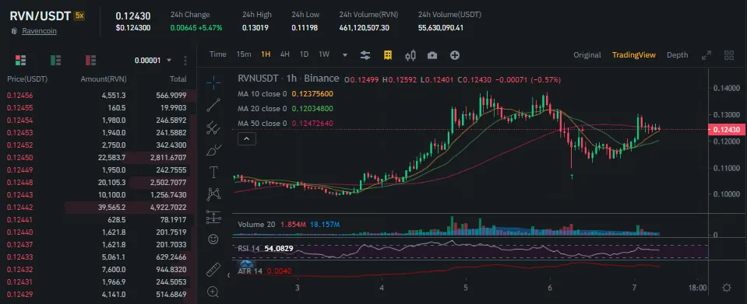The height and width of the screenshot is (304, 747).
Task: Click the yellow book tutorial icon
Action: 388,55
